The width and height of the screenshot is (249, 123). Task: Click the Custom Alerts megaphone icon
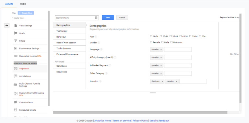click(16, 102)
